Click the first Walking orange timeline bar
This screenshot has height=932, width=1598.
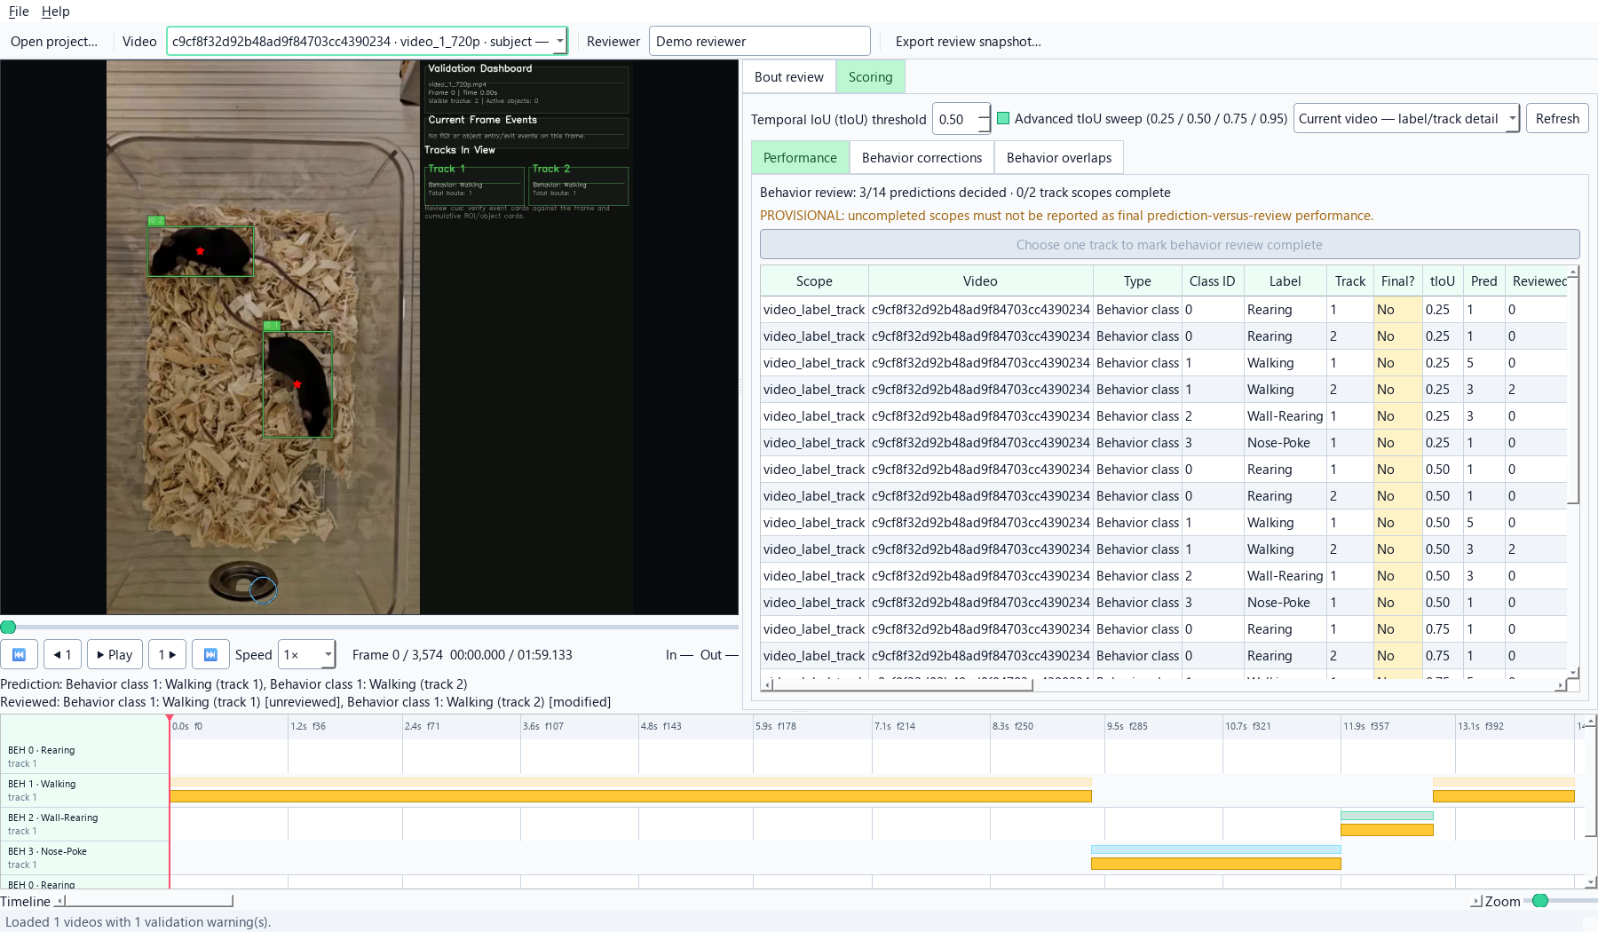(630, 795)
